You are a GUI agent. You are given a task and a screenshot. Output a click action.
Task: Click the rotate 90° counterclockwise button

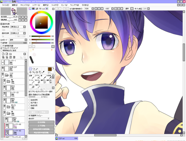pos(41,129)
